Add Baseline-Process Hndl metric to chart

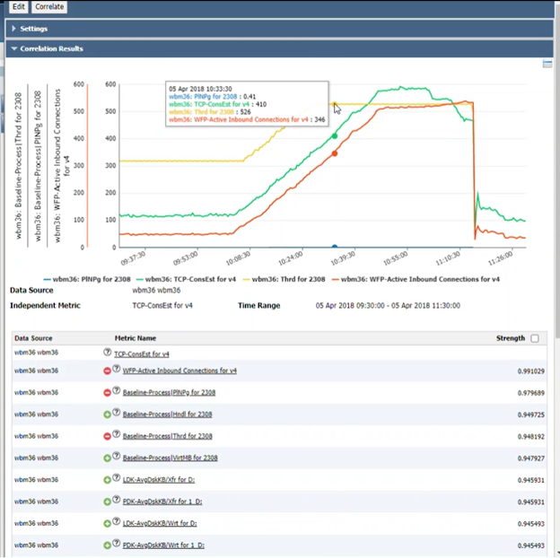(107, 414)
